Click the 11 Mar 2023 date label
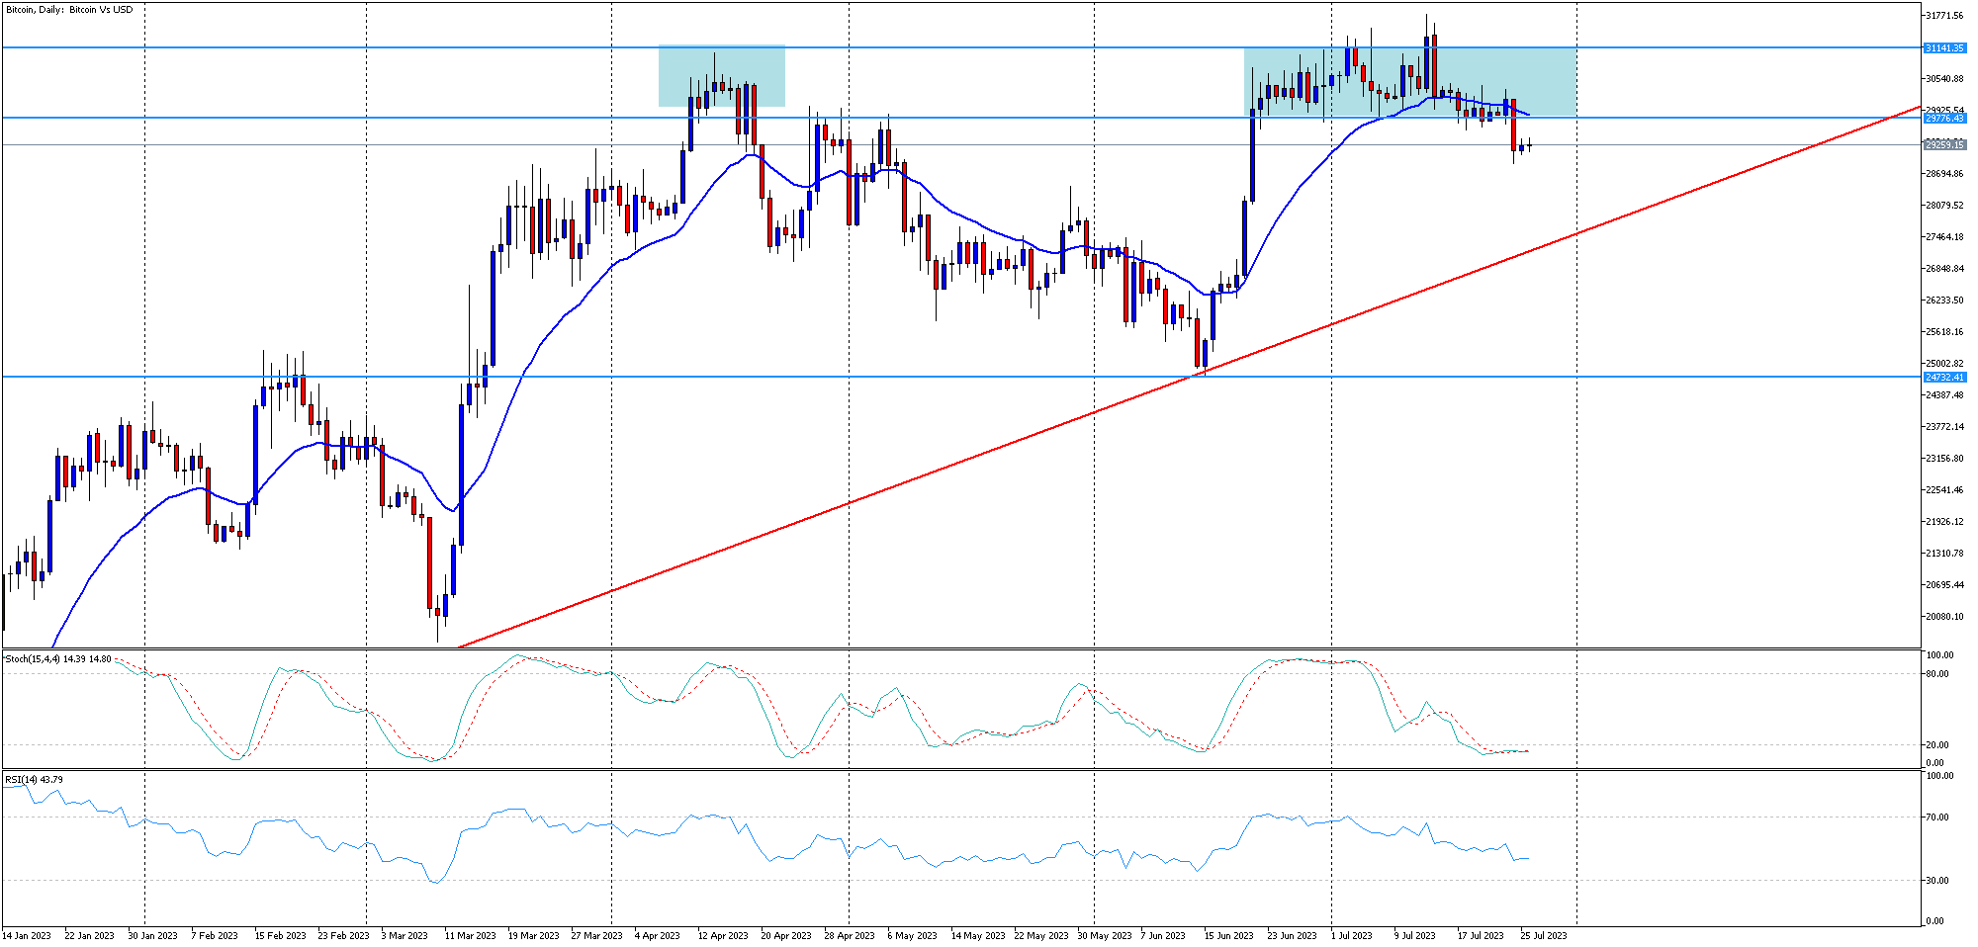This screenshot has height=947, width=1978. 470,935
